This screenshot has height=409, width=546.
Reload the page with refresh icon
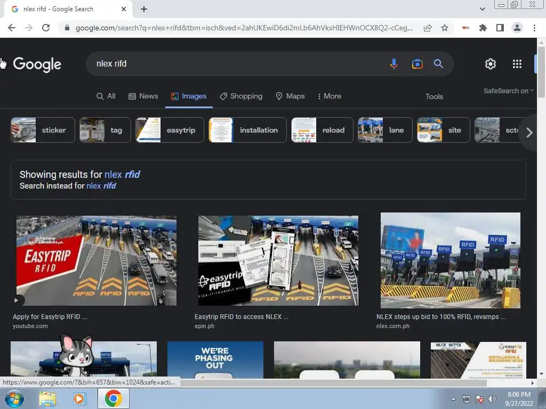click(x=46, y=28)
